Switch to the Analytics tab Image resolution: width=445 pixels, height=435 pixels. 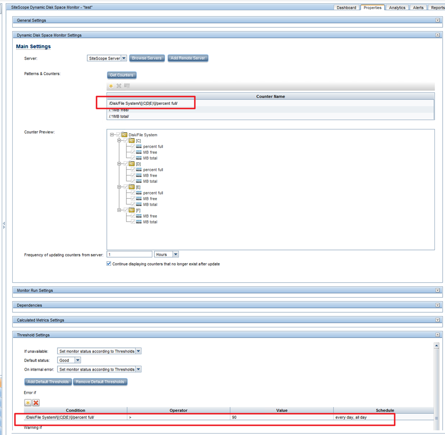tap(397, 8)
